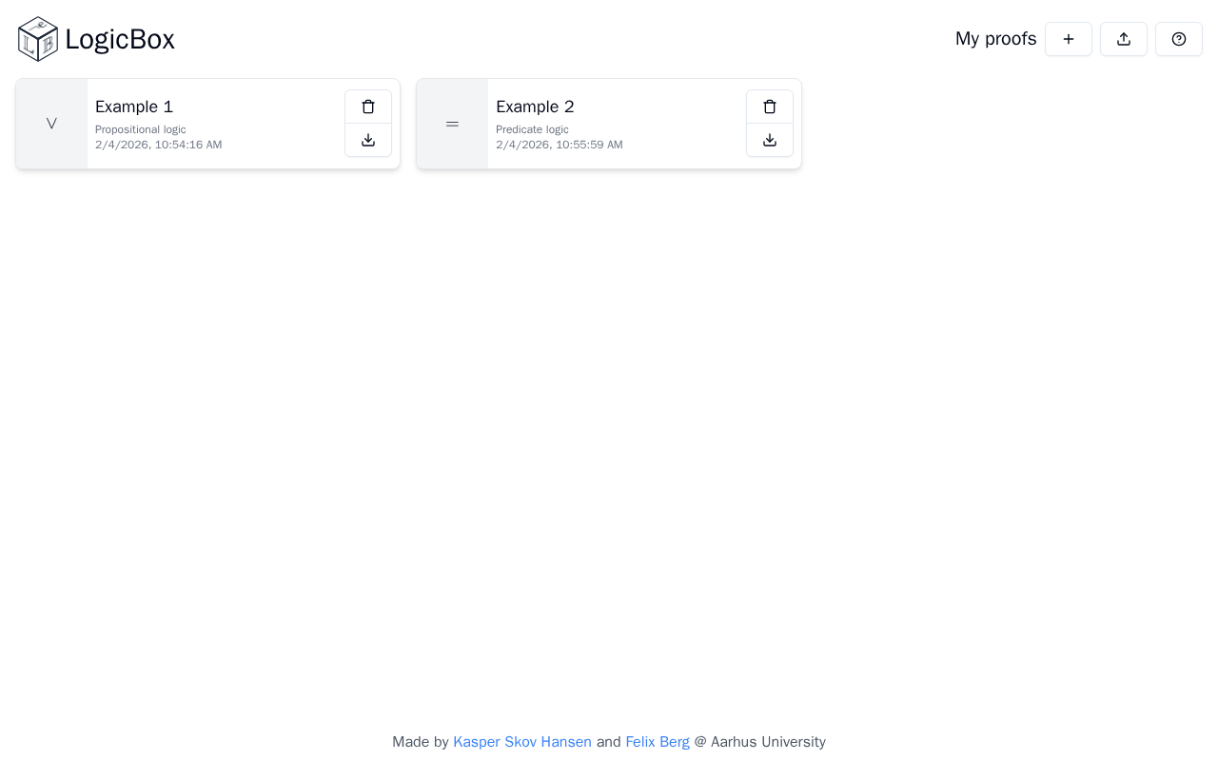Delete Example 1 using trash icon
This screenshot has height=761, width=1218.
click(x=368, y=107)
